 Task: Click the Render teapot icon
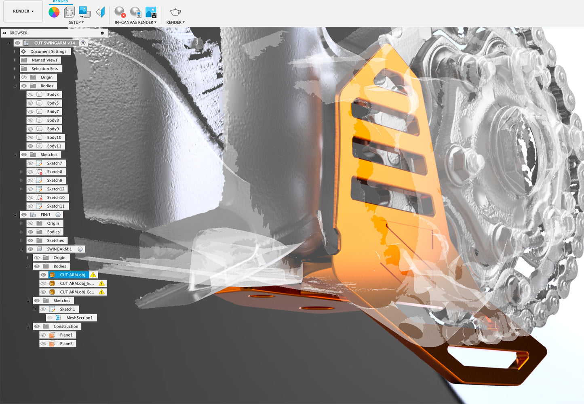tap(175, 12)
